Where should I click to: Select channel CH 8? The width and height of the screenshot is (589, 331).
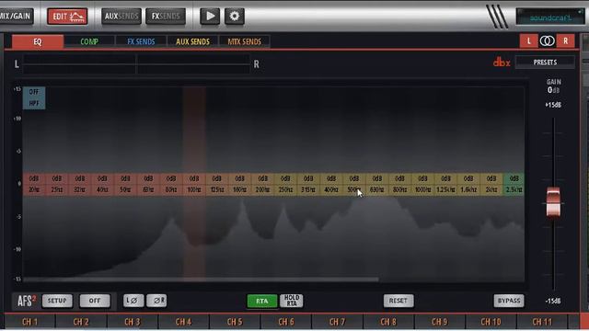click(388, 322)
